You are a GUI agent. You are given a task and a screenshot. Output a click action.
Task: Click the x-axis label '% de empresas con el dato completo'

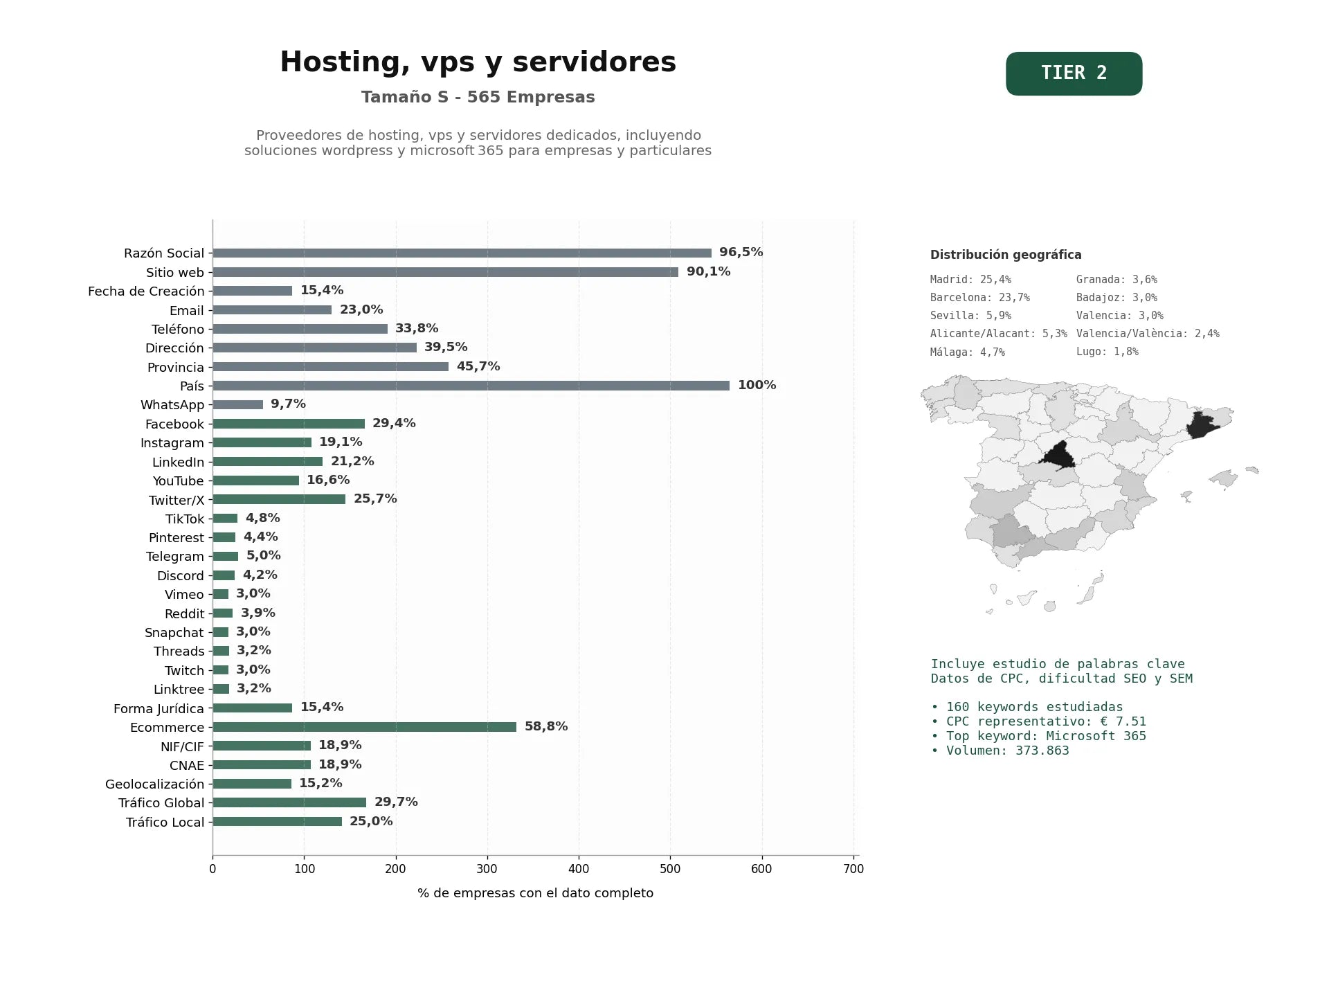click(x=535, y=893)
